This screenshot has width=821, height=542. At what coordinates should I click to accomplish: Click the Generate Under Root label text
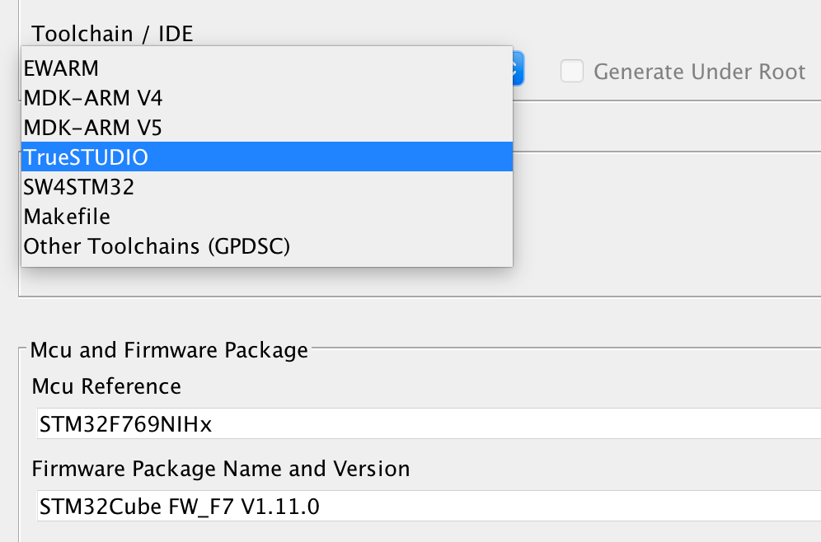tap(699, 72)
